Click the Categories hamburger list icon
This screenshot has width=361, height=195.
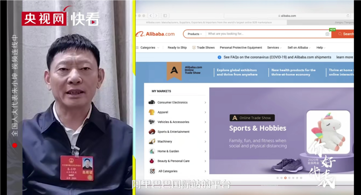tap(137, 48)
